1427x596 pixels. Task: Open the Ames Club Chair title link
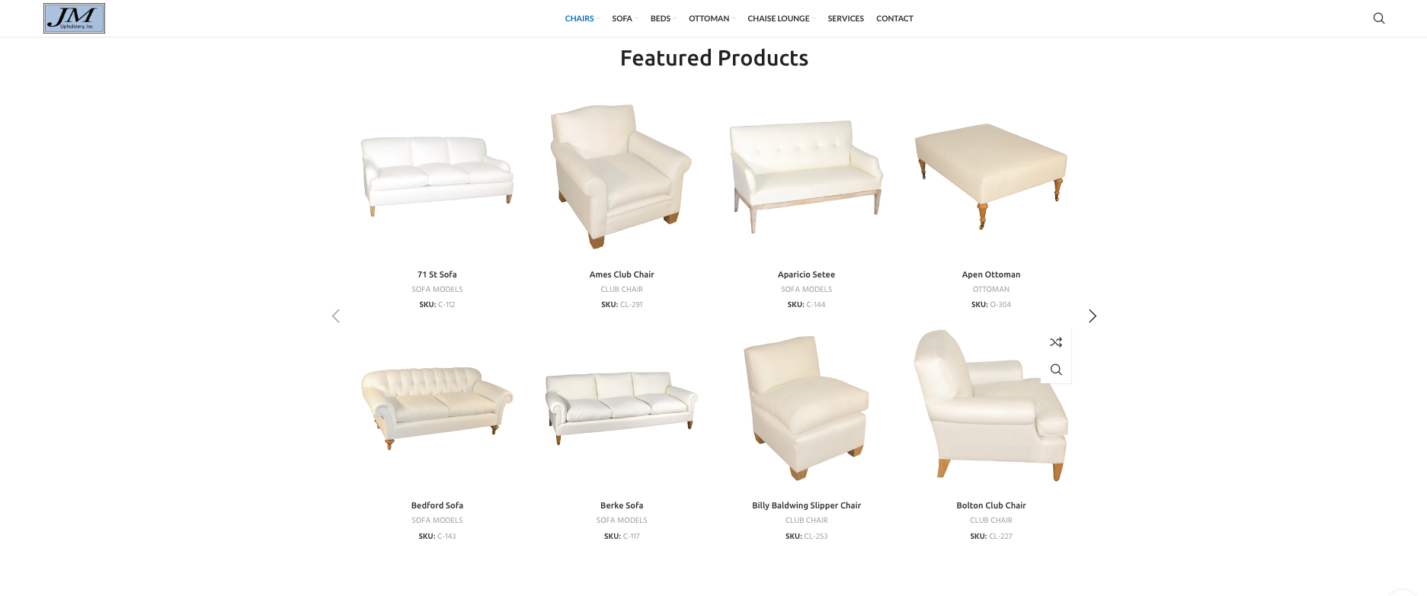[622, 274]
